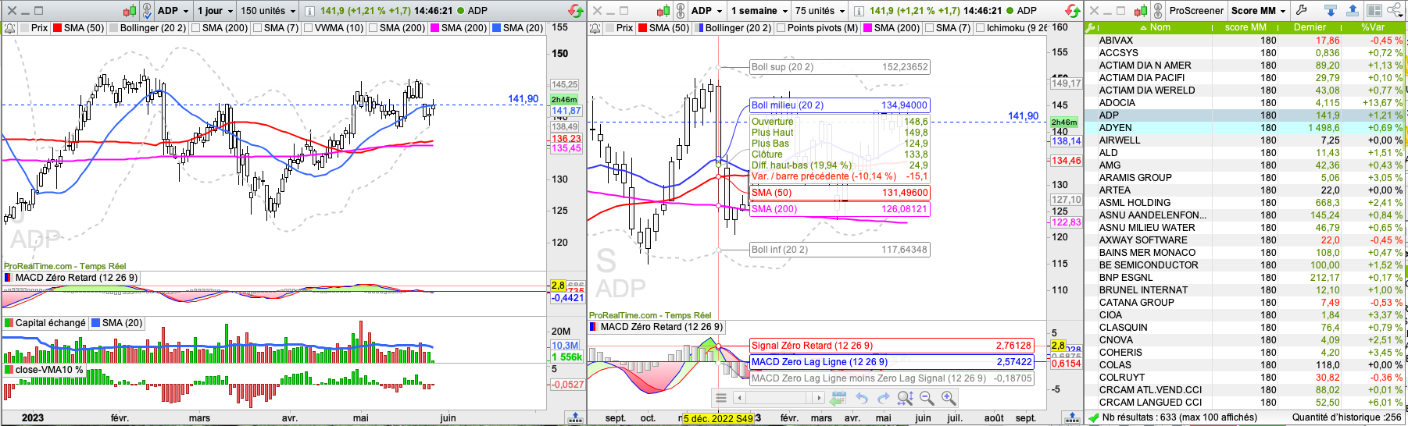Open '1 semaine' timeframe dropdown
1408x426 pixels.
[759, 11]
